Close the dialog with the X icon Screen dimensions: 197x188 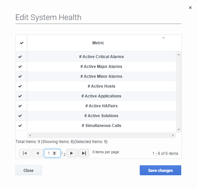click(190, 7)
